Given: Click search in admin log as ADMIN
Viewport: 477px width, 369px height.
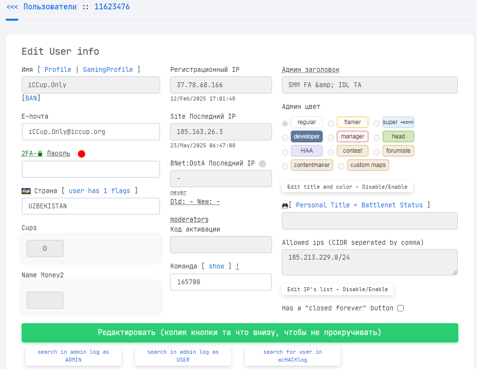Looking at the screenshot, I should click(x=73, y=356).
